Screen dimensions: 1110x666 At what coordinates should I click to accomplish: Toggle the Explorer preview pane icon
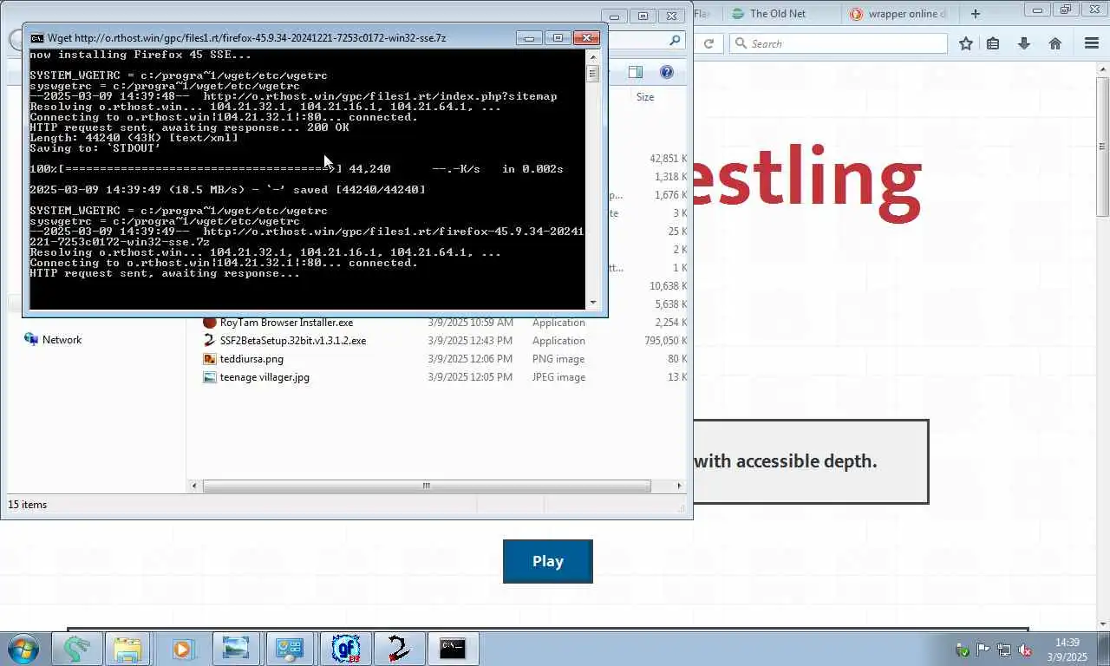[x=636, y=72]
